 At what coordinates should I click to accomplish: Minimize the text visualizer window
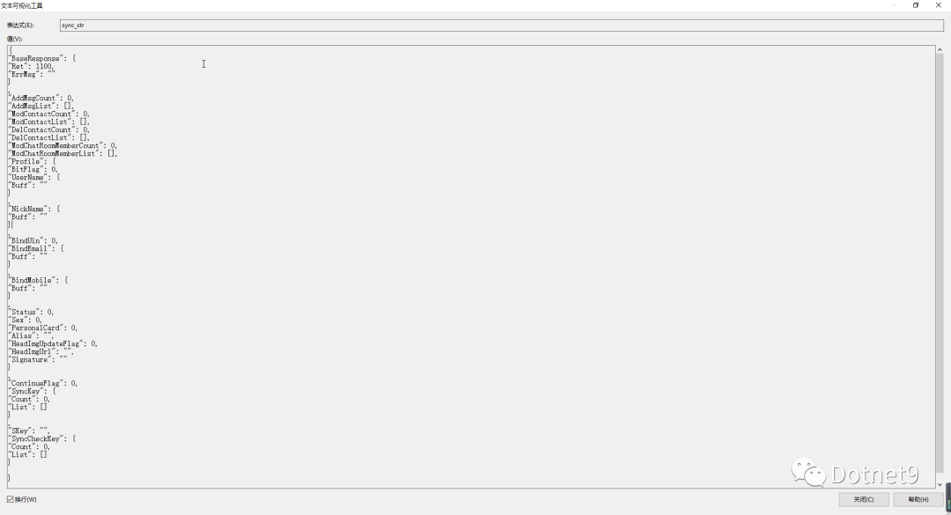[894, 5]
